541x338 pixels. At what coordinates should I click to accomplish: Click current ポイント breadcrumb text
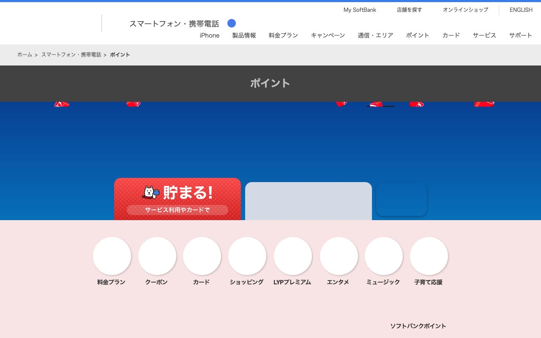pyautogui.click(x=120, y=55)
